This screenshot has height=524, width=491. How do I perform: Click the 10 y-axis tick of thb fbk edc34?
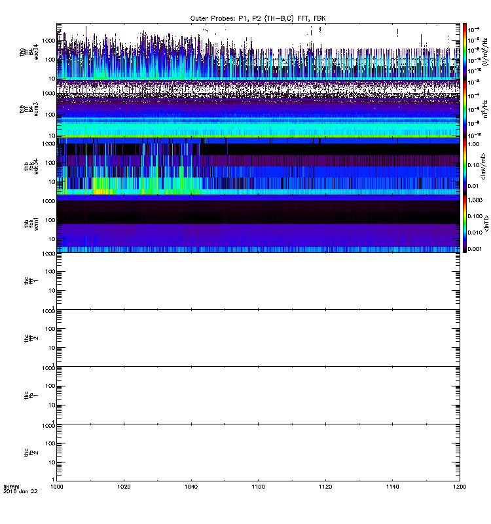click(x=52, y=182)
